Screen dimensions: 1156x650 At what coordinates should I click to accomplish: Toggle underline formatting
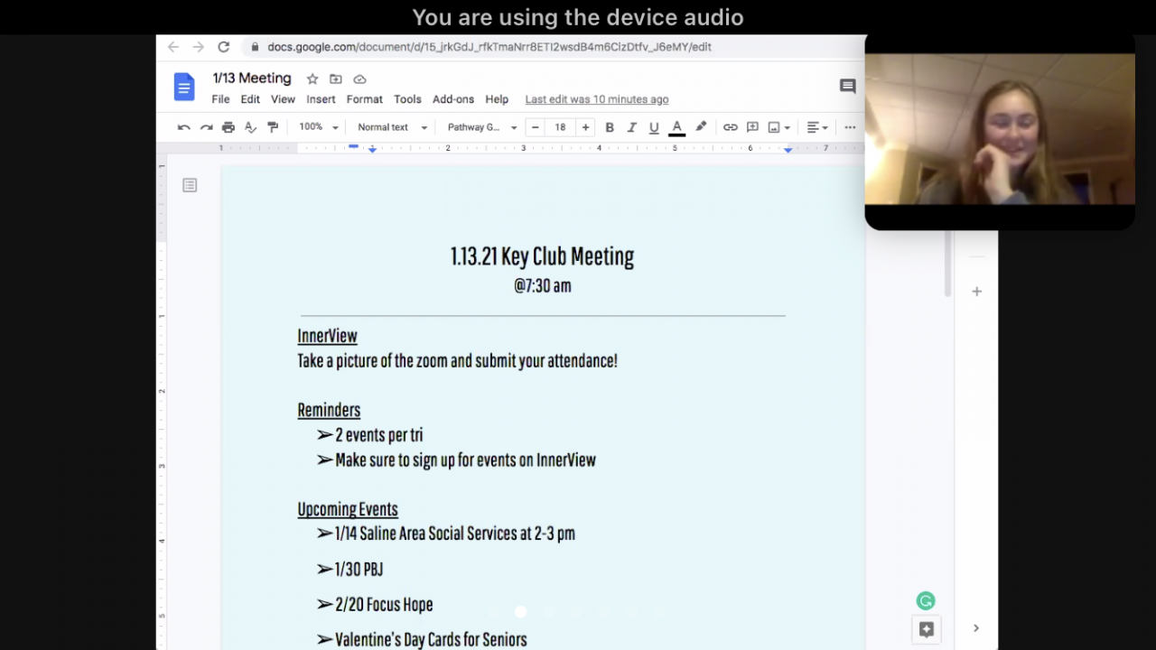[654, 127]
